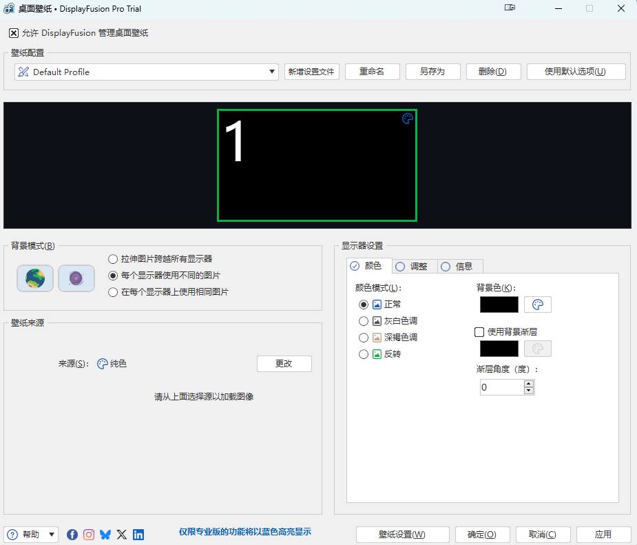
Task: Click the black 背景色 color swatch
Action: coord(499,305)
